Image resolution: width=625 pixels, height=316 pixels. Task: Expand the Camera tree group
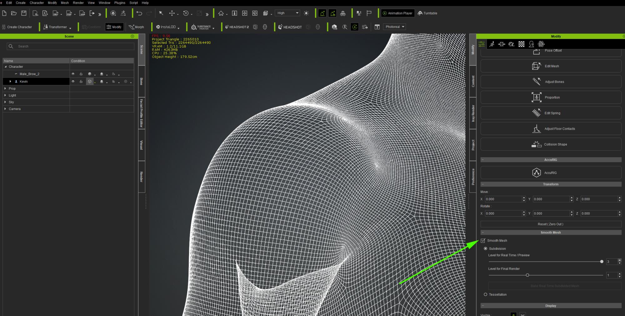[5, 109]
